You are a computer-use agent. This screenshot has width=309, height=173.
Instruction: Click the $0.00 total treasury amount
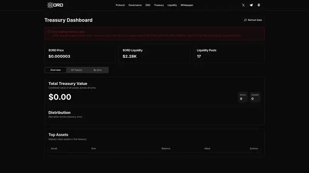point(60,97)
